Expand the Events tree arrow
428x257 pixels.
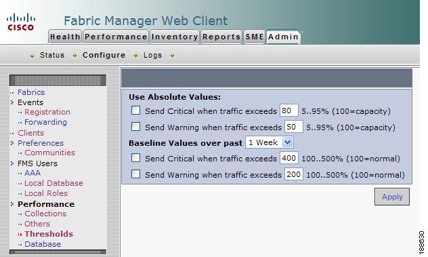point(12,102)
